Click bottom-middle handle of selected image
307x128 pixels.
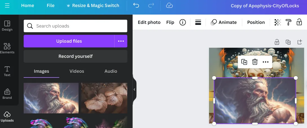(255, 124)
